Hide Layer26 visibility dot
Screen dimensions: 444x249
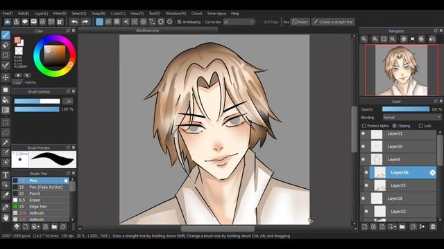(366, 172)
